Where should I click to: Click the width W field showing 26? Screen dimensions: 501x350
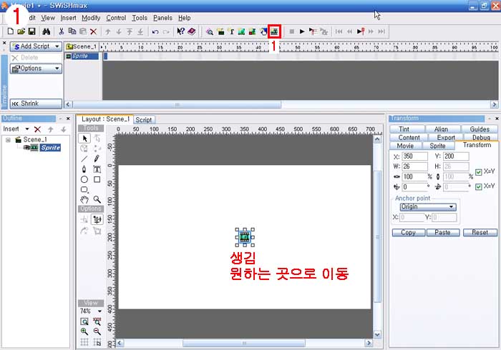(414, 166)
